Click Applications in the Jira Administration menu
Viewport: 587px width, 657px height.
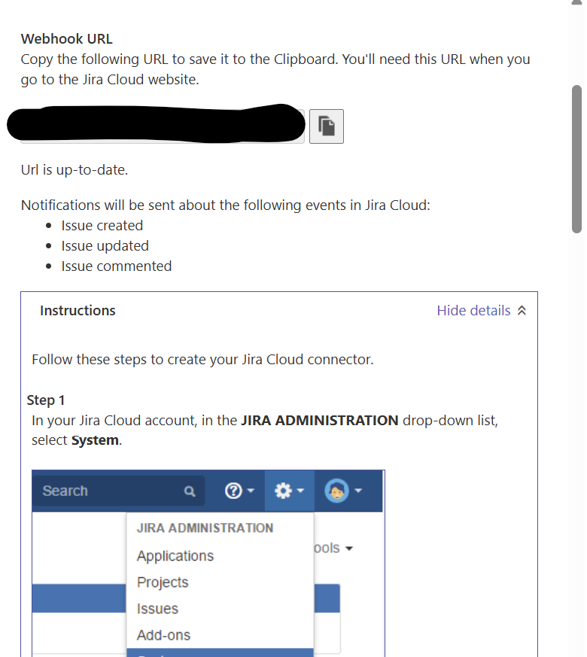(x=175, y=555)
